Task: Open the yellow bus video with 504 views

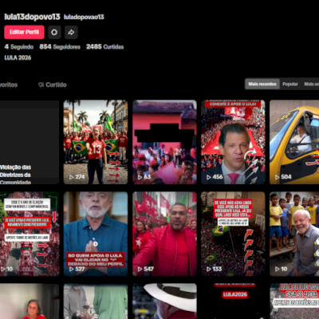Action: coord(294,142)
